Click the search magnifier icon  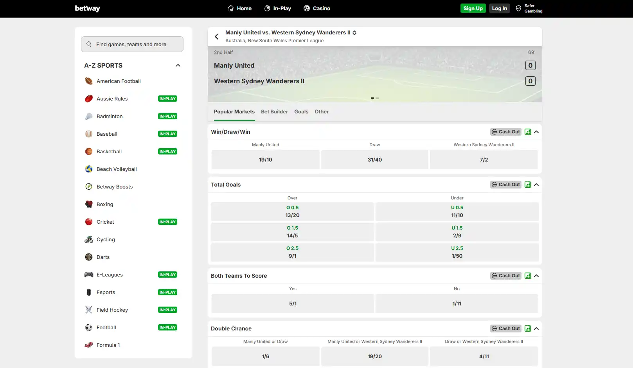(x=89, y=44)
